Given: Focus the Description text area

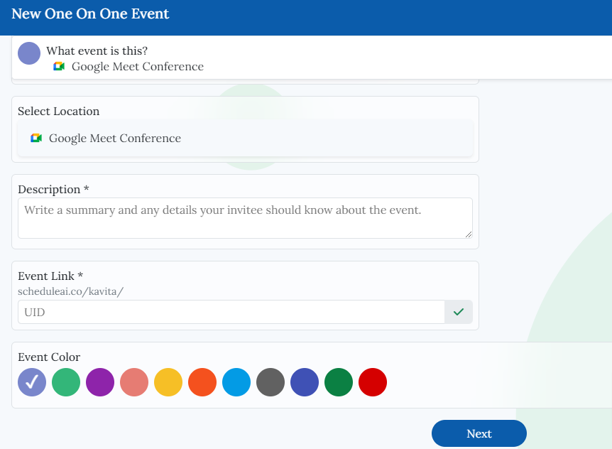Looking at the screenshot, I should [245, 218].
